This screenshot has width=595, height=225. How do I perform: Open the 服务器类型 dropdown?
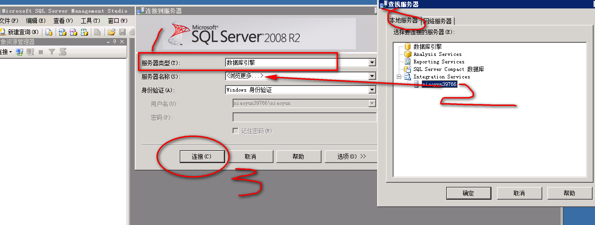(x=372, y=62)
